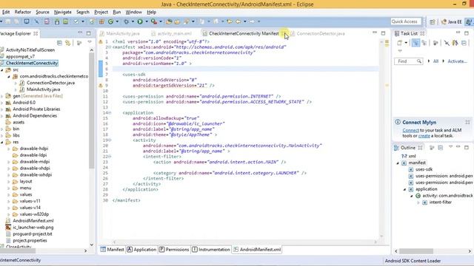
Task: Open the Instrumentation bottom tab
Action: [210, 250]
